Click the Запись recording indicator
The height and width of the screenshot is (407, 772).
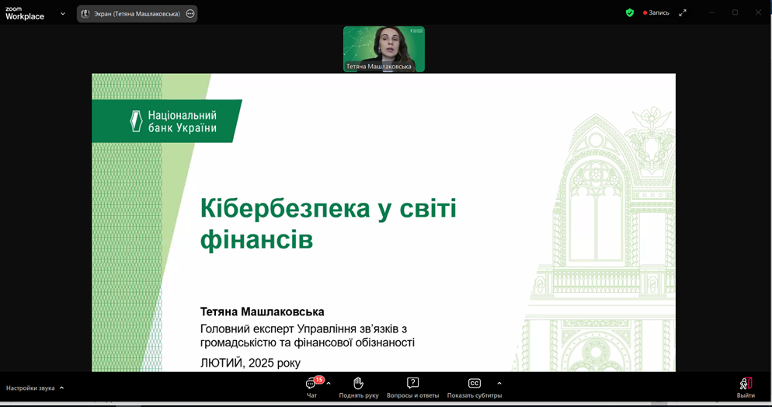click(x=656, y=12)
